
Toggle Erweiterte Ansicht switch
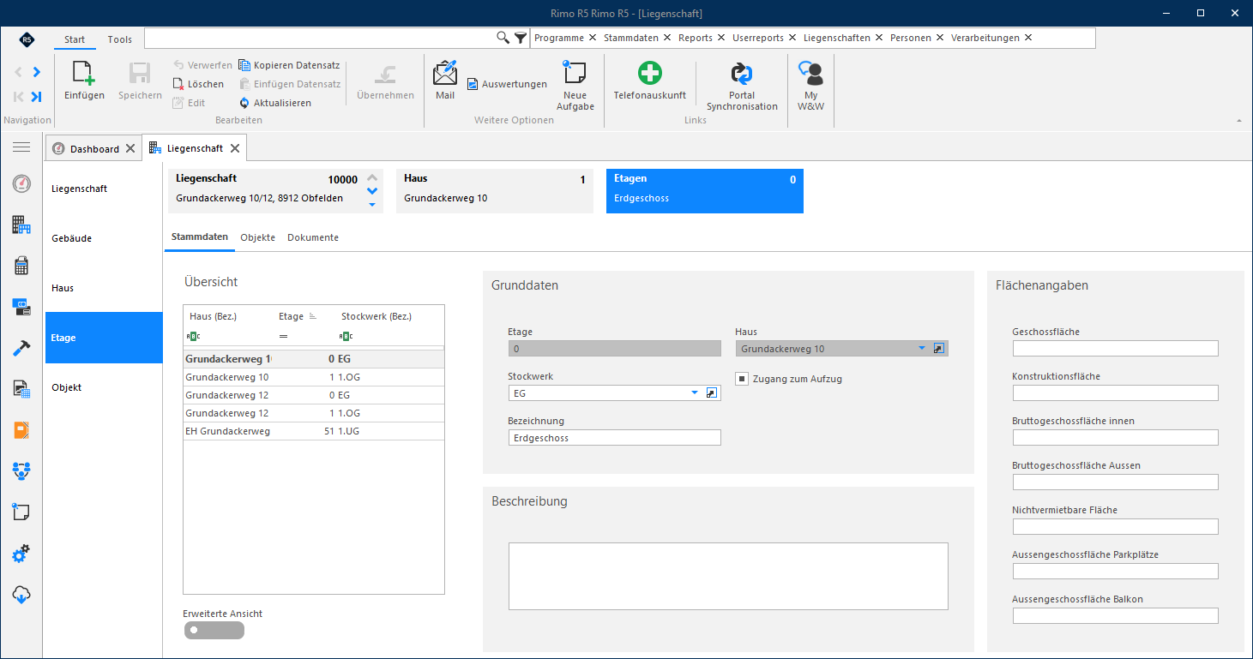point(214,631)
